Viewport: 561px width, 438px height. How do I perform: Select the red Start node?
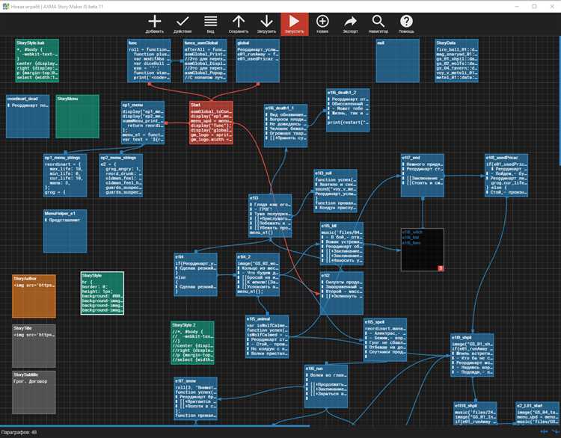point(211,123)
